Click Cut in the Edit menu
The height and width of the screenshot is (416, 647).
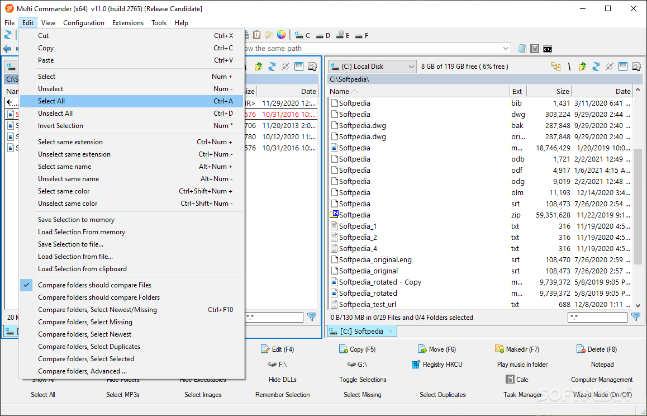point(131,36)
